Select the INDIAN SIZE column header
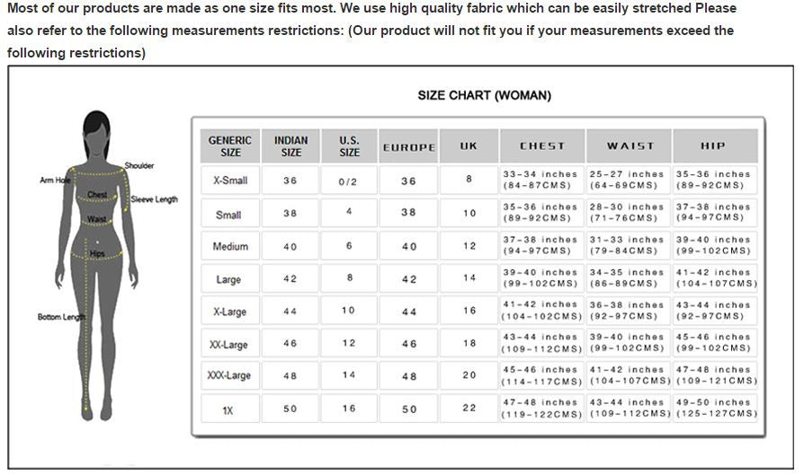 (290, 146)
